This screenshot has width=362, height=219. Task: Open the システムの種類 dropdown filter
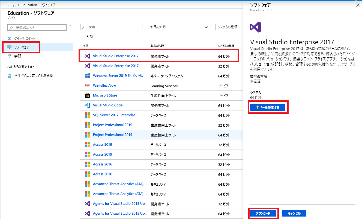229,27
